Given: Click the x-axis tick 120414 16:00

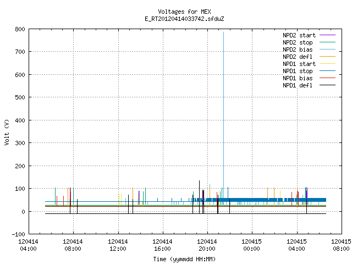Looking at the screenshot, I should [162, 245].
